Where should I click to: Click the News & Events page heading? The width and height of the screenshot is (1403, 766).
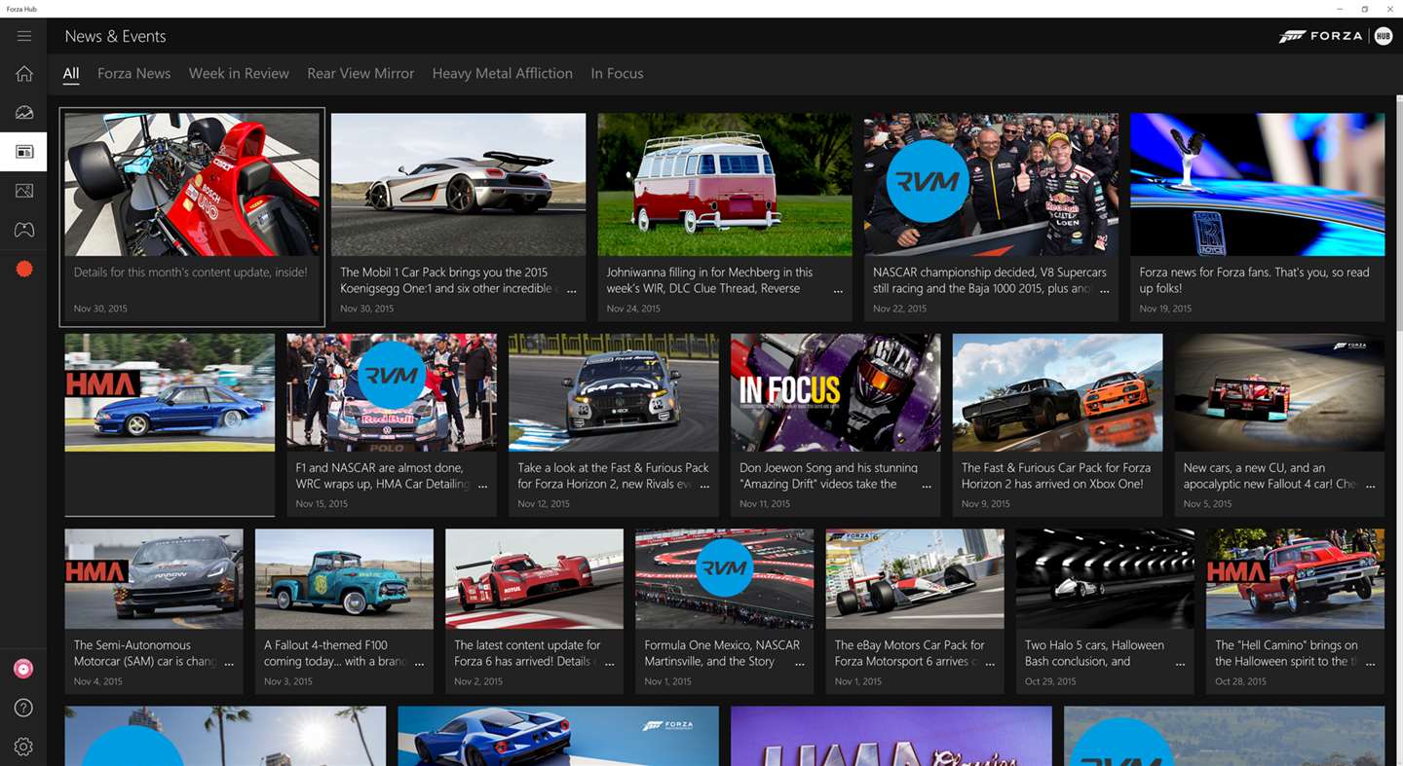pyautogui.click(x=115, y=36)
